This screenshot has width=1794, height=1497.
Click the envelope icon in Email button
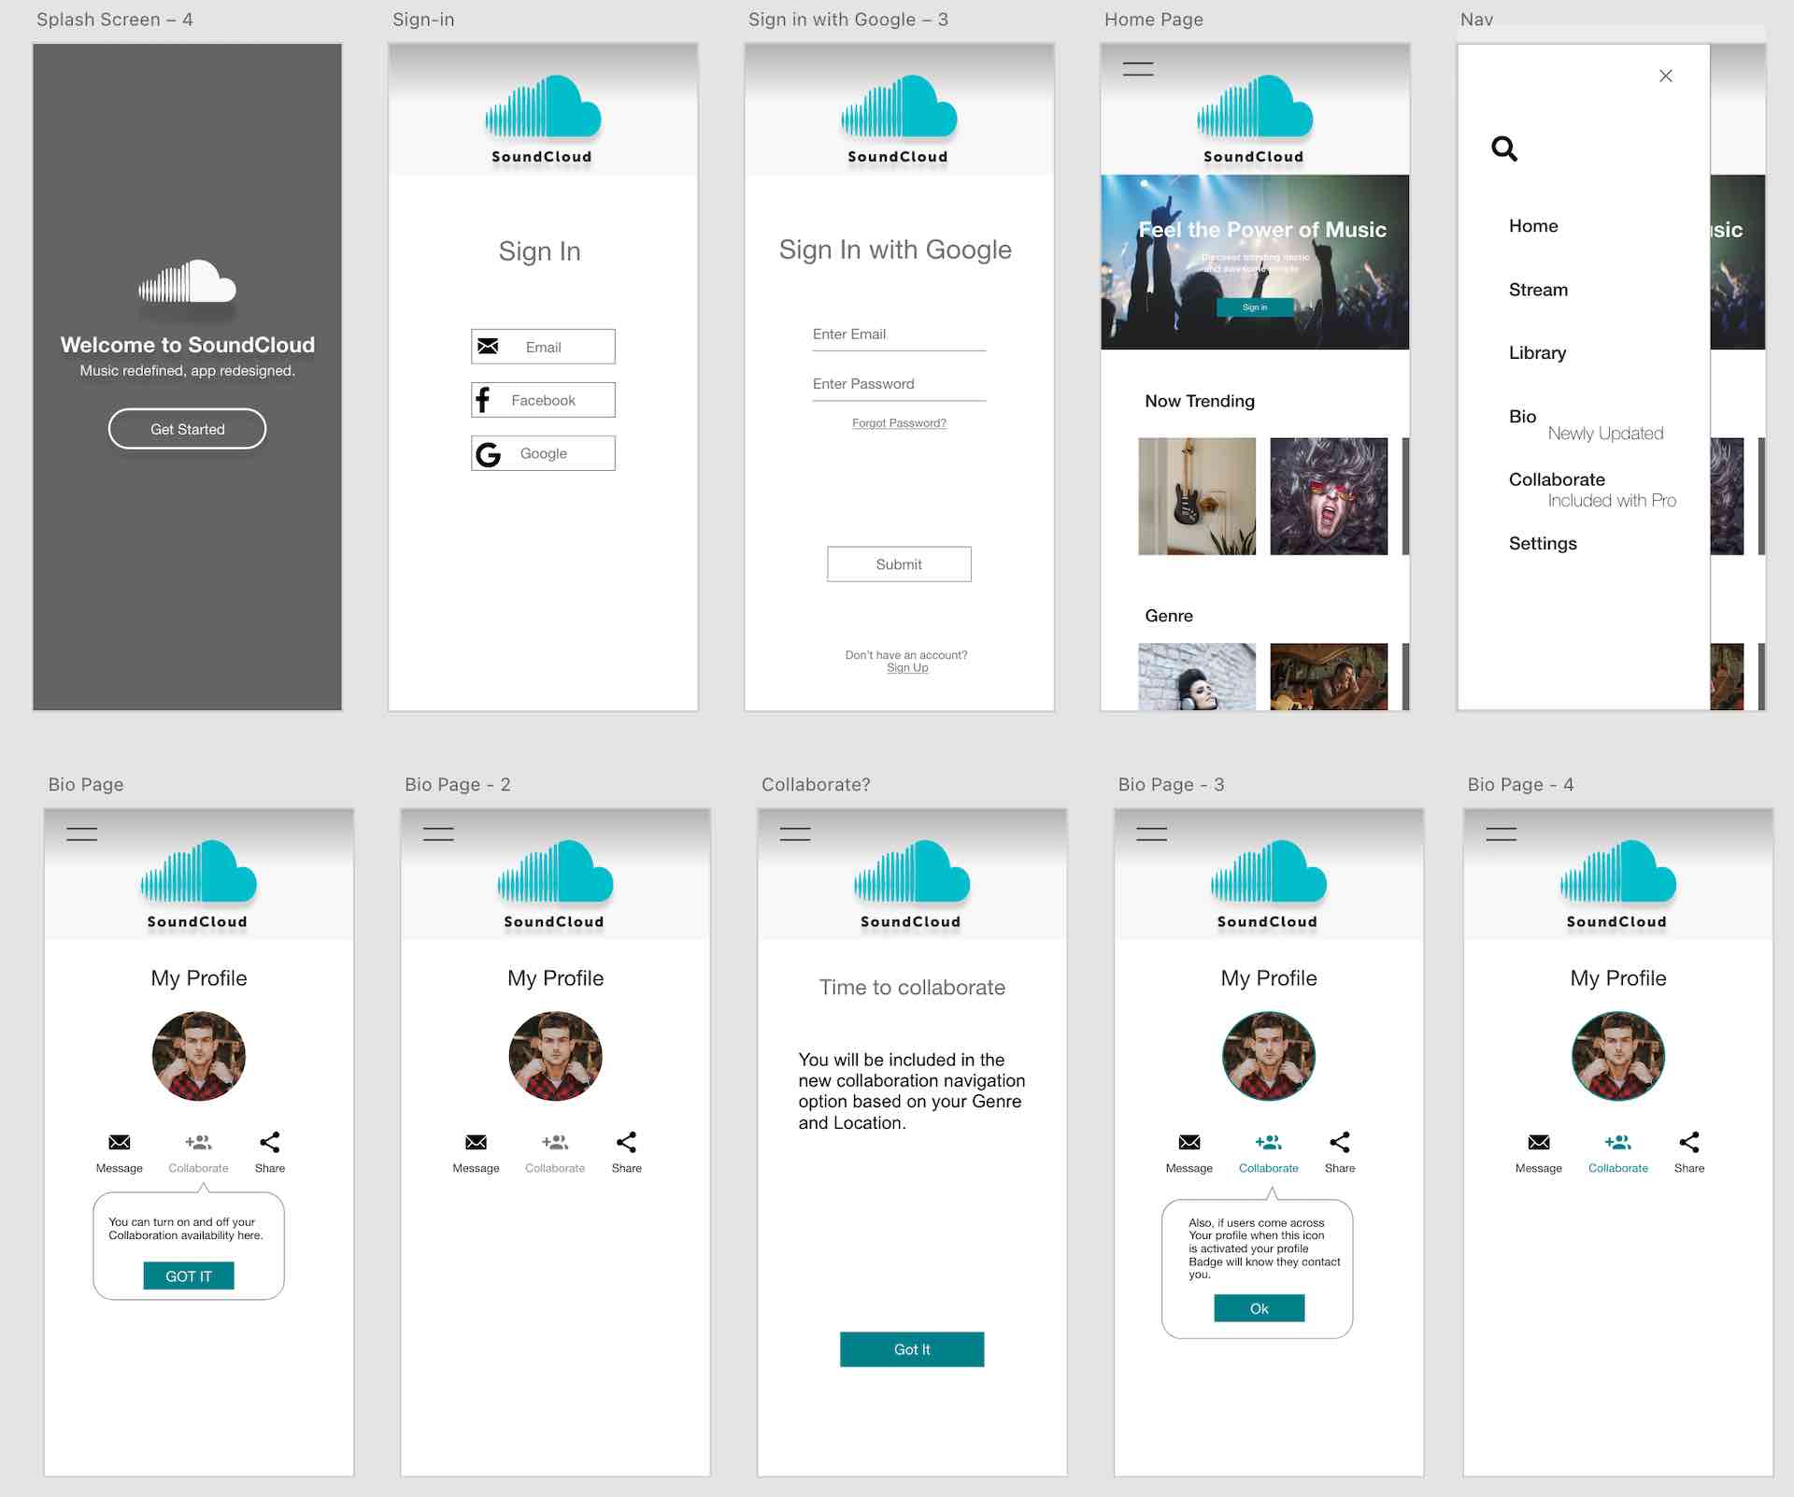click(x=488, y=347)
